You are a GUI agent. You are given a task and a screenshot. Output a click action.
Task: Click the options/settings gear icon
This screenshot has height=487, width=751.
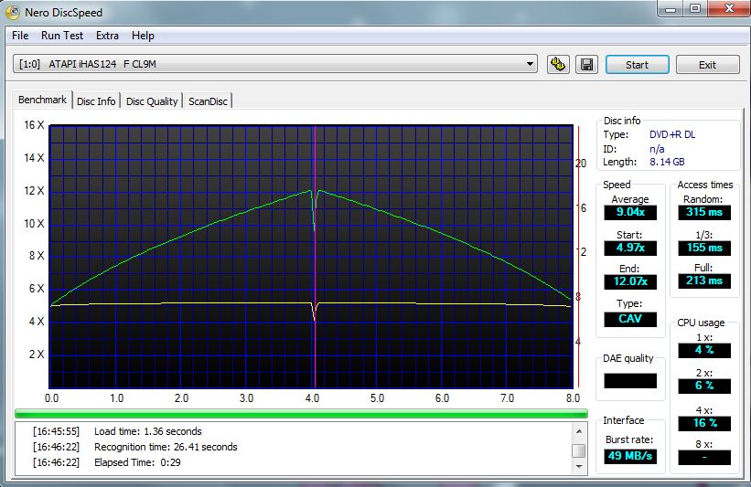tap(558, 65)
